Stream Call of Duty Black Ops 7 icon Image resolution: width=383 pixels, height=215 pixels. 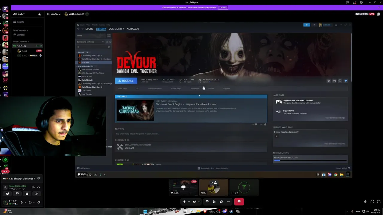pyautogui.click(x=39, y=179)
